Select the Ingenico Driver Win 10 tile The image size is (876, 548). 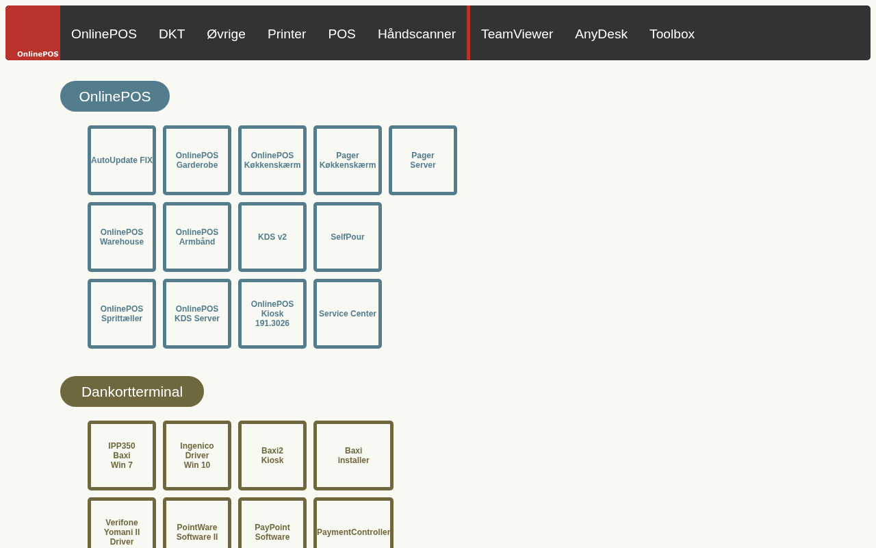tap(197, 456)
